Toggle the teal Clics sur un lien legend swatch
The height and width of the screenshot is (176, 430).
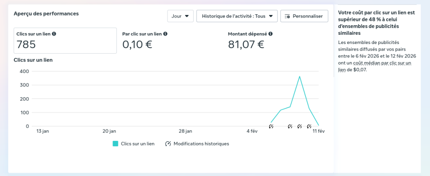click(x=115, y=144)
